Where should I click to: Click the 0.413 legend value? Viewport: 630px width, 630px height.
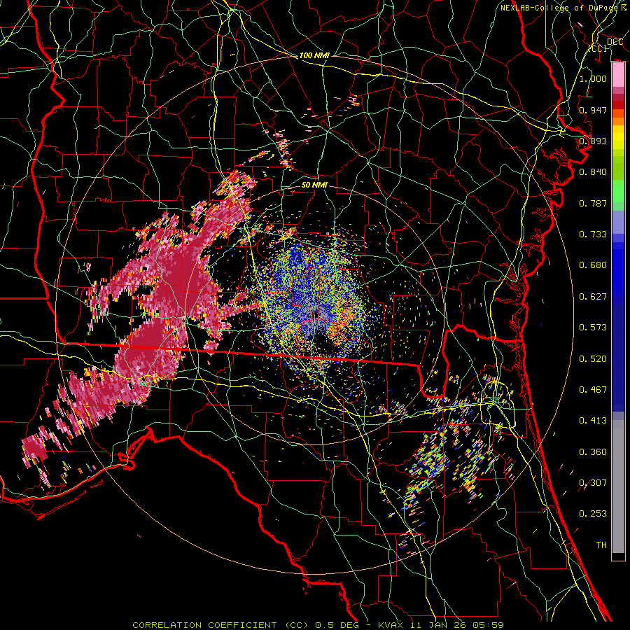point(593,421)
